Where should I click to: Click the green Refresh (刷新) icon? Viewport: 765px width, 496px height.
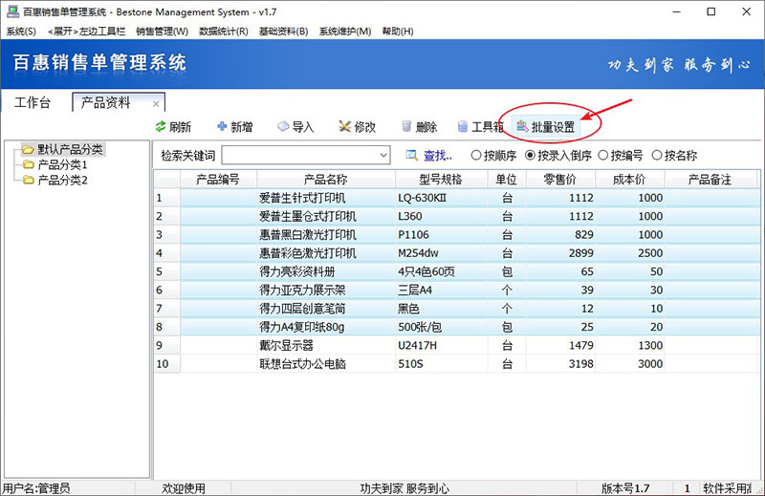tap(161, 127)
